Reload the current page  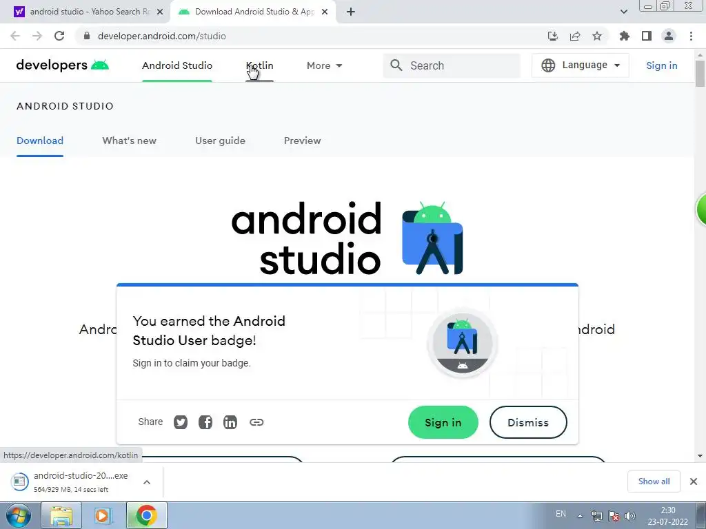(x=59, y=36)
